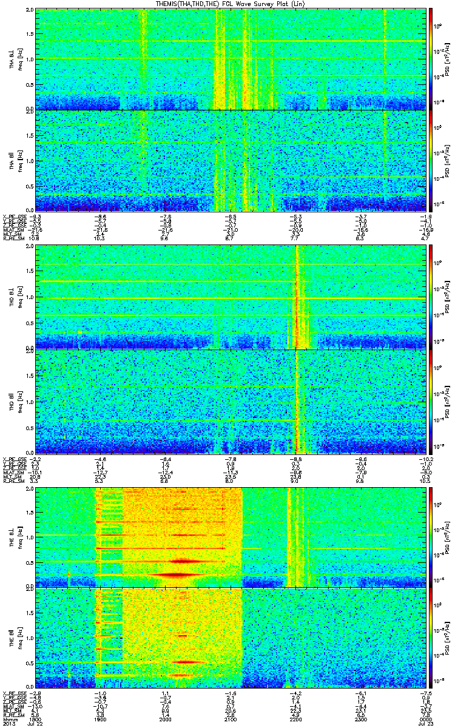This screenshot has height=728, width=455.
Task: Click the 2200 time tick label
Action: click(x=295, y=719)
